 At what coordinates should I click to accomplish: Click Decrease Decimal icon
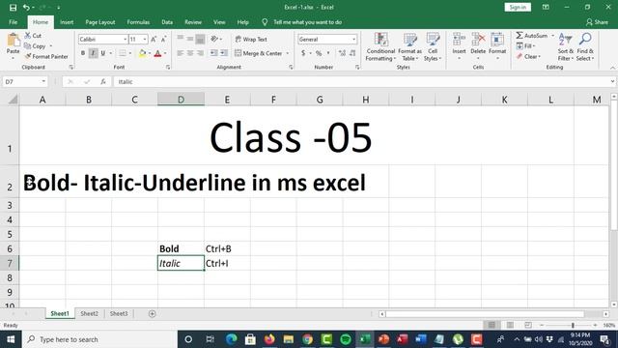pyautogui.click(x=351, y=53)
